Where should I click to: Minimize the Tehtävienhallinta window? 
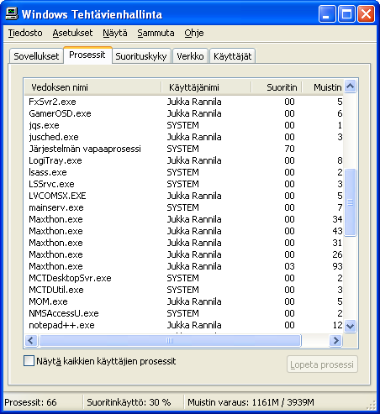click(x=327, y=14)
